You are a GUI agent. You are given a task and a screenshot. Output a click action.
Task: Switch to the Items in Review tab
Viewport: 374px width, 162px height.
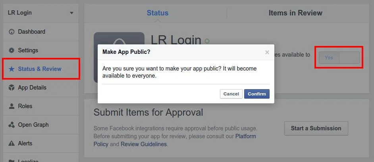click(295, 13)
